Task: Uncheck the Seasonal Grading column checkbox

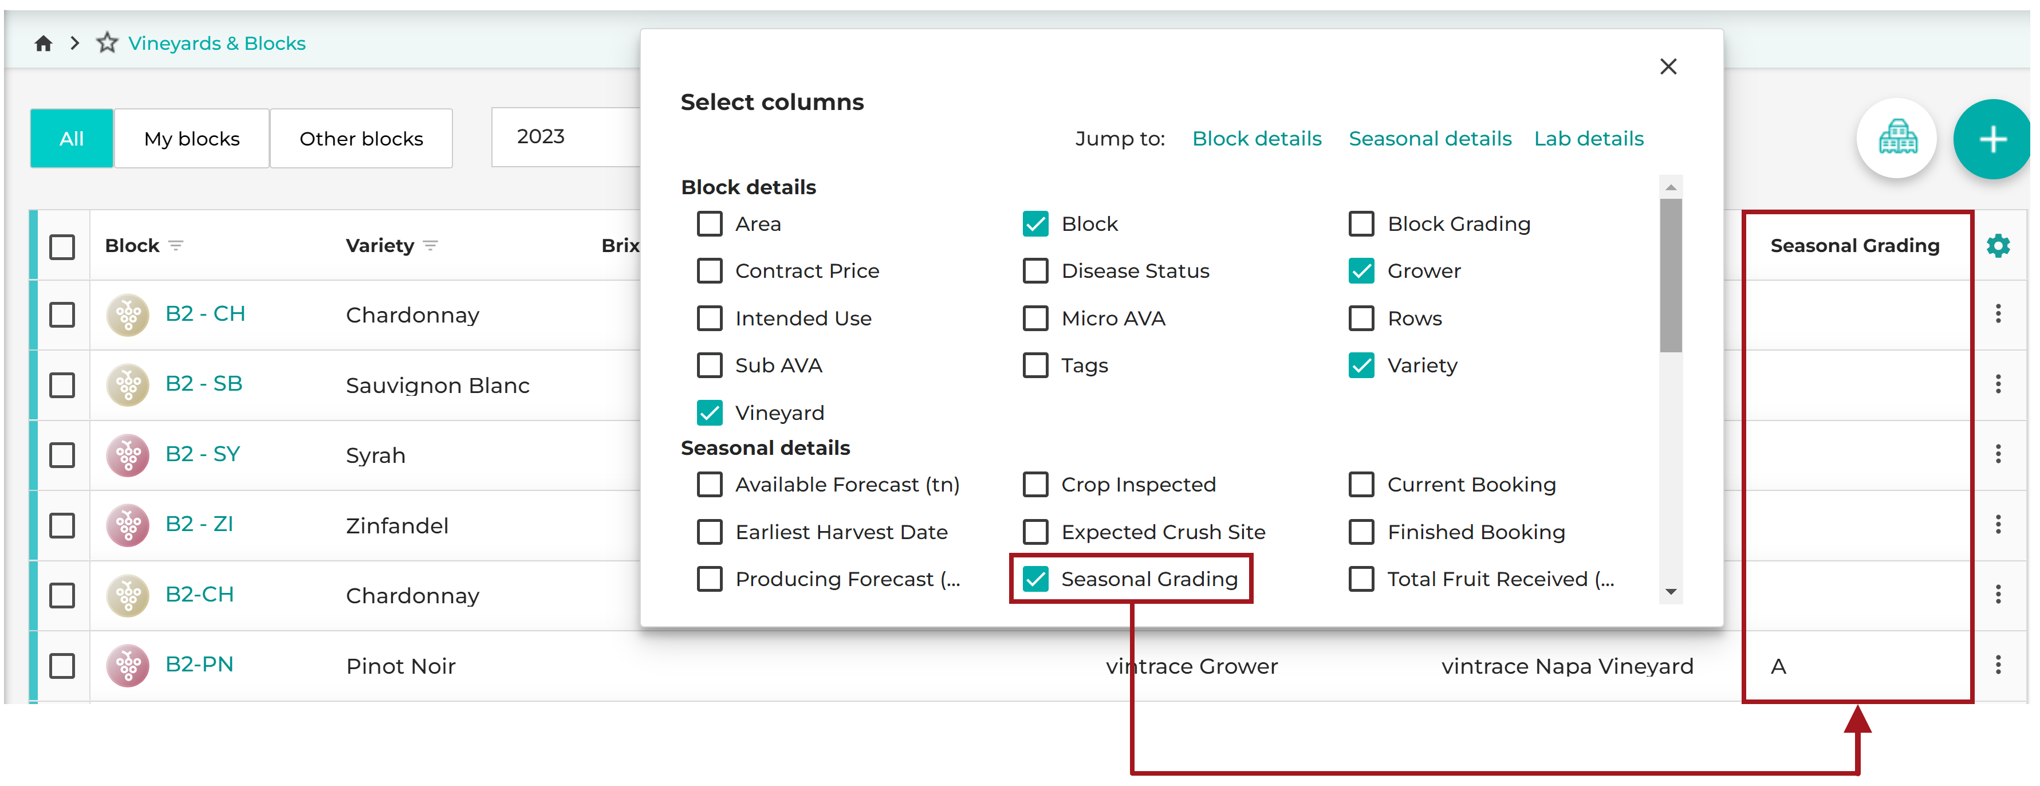Action: click(1035, 579)
